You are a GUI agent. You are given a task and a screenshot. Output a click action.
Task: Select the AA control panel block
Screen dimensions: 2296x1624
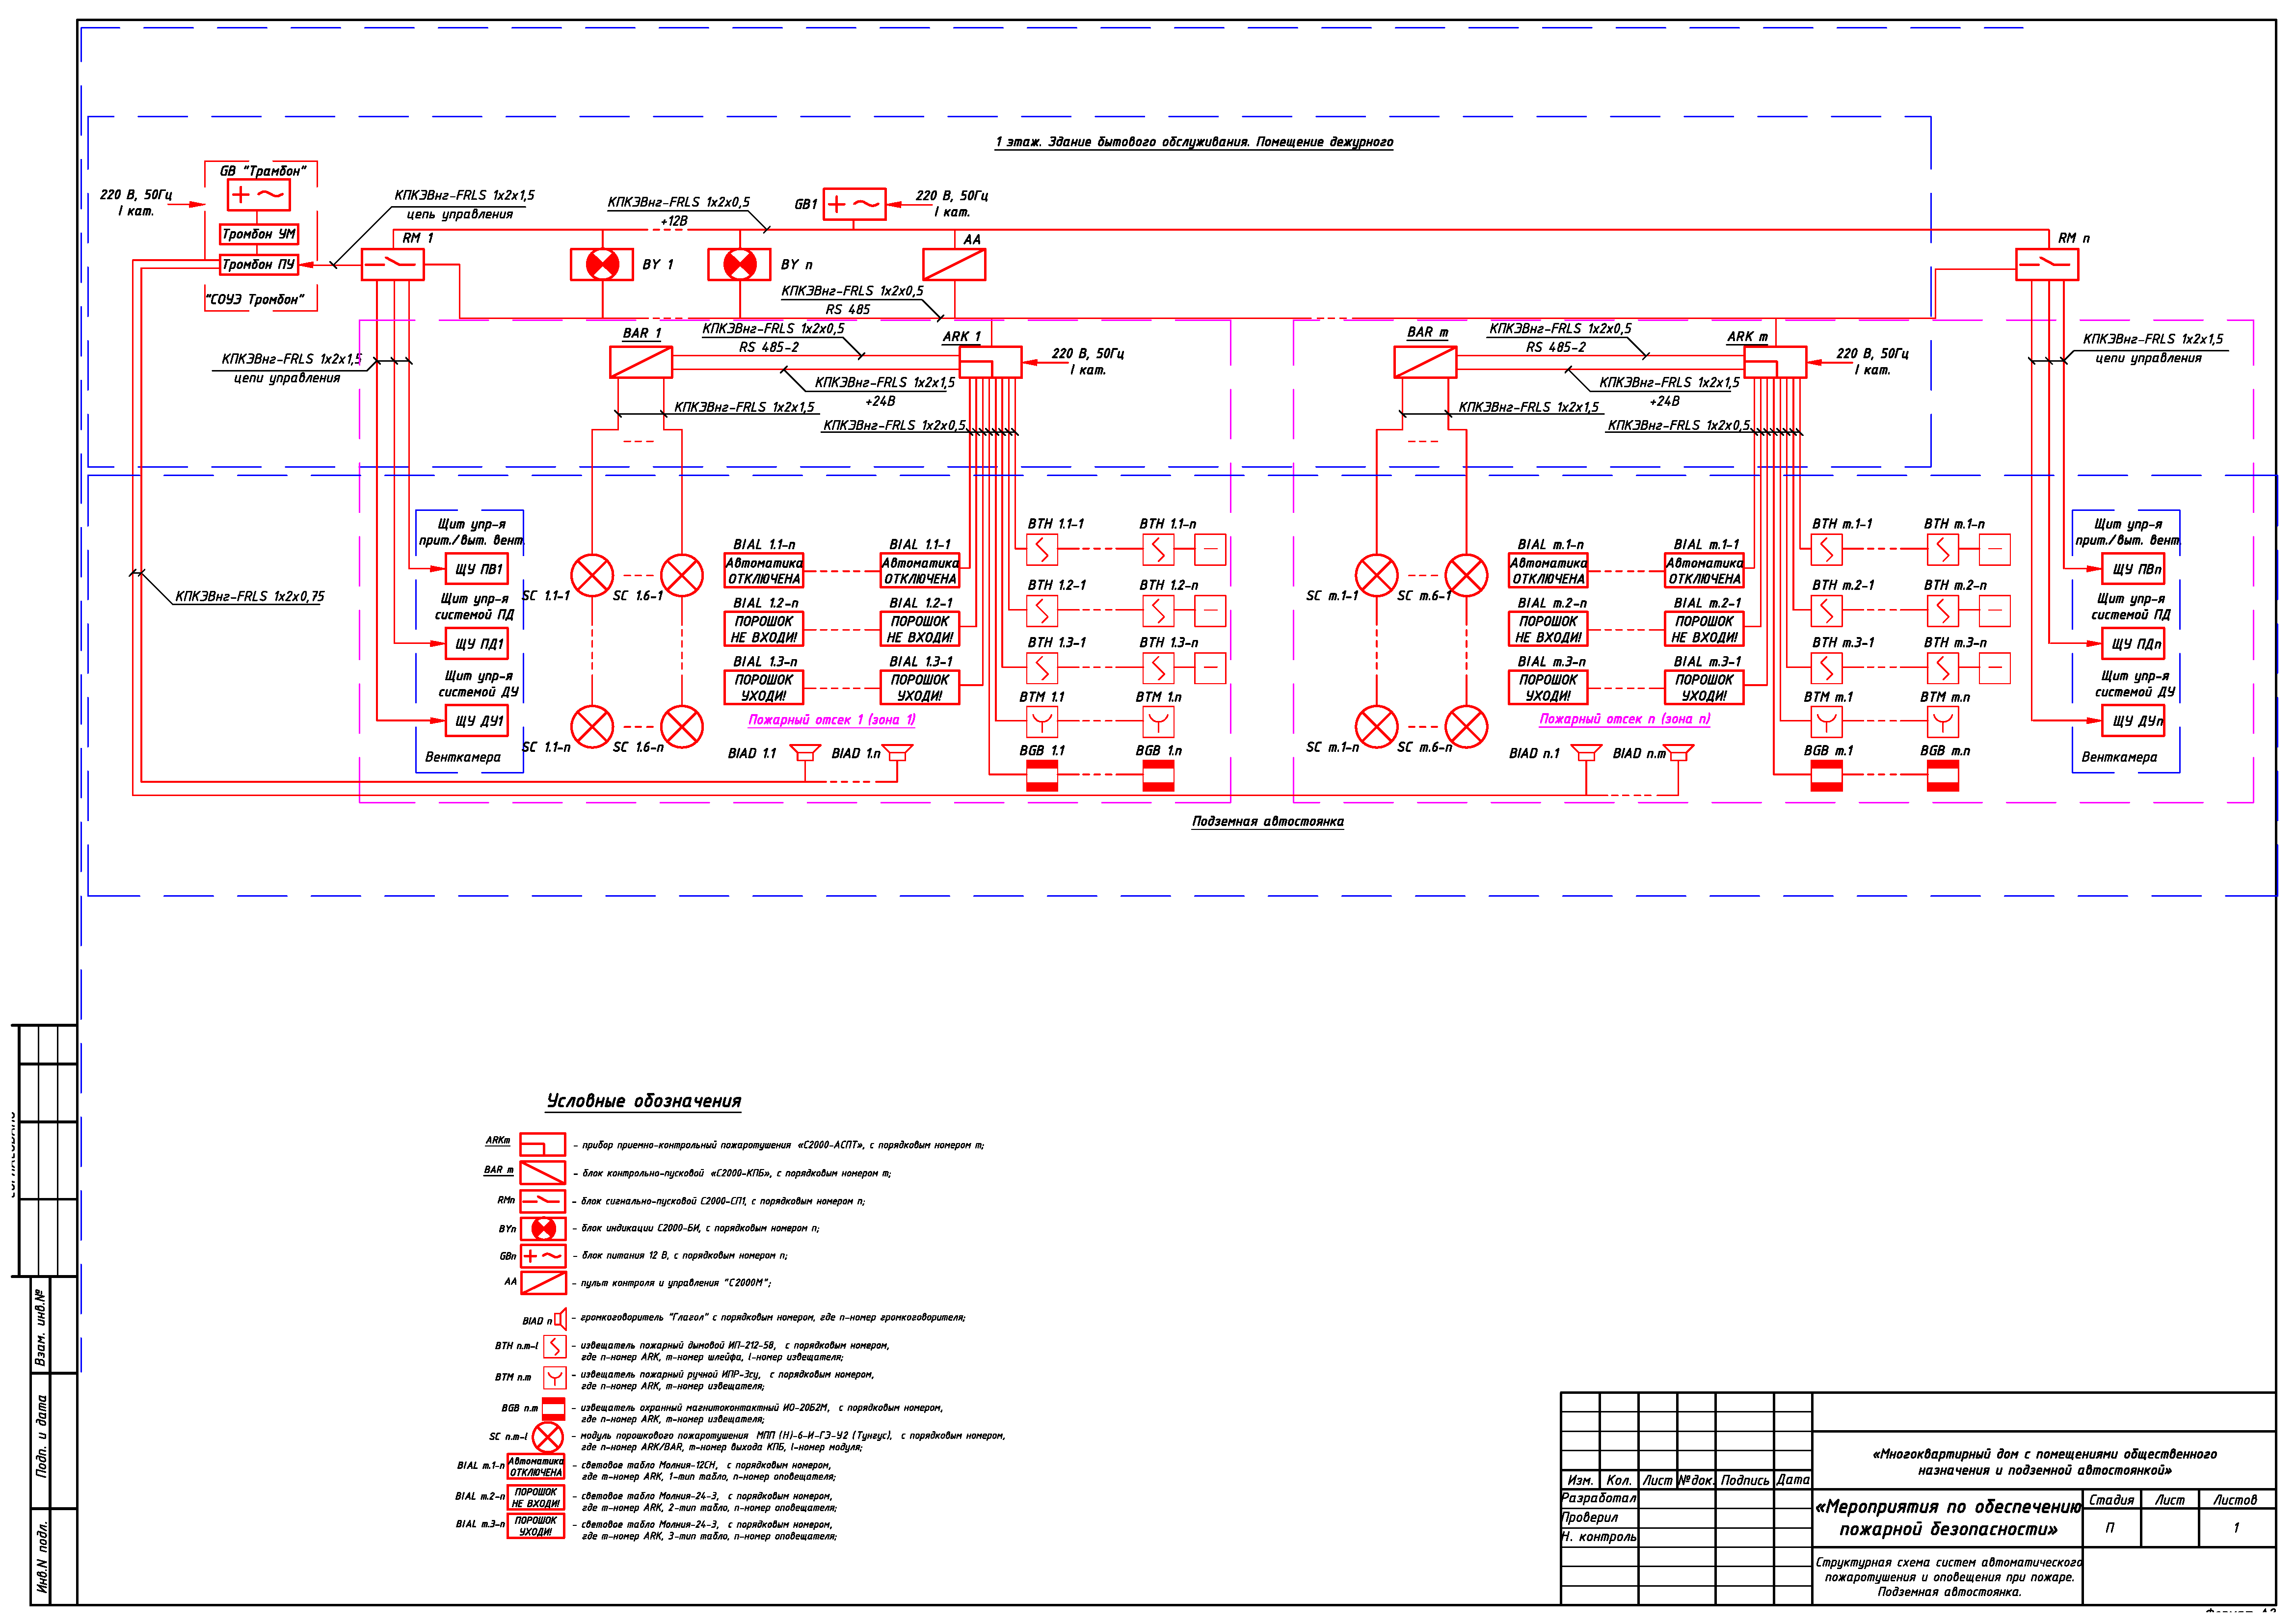click(954, 264)
